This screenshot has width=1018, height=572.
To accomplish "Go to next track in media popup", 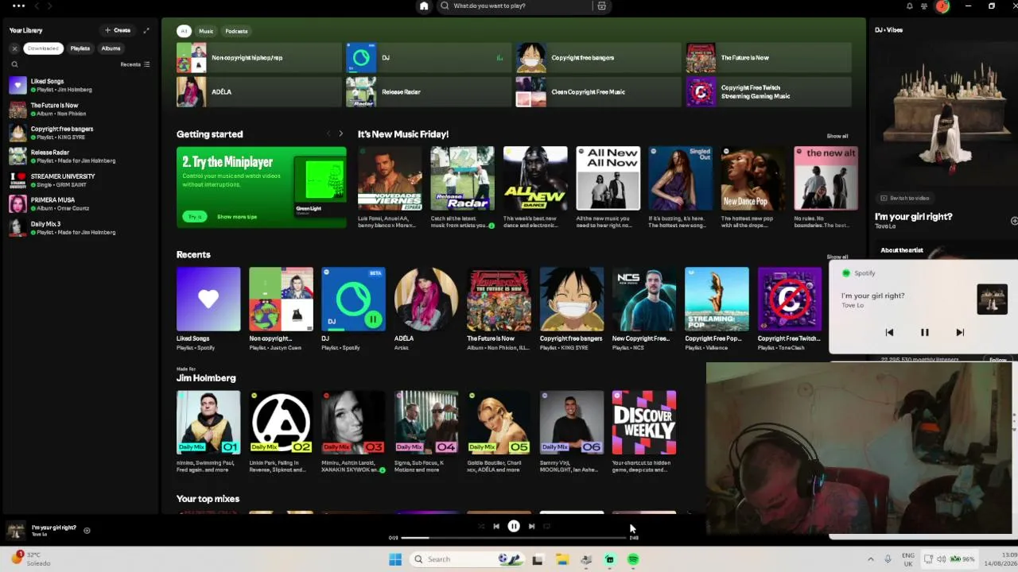I will pyautogui.click(x=960, y=333).
